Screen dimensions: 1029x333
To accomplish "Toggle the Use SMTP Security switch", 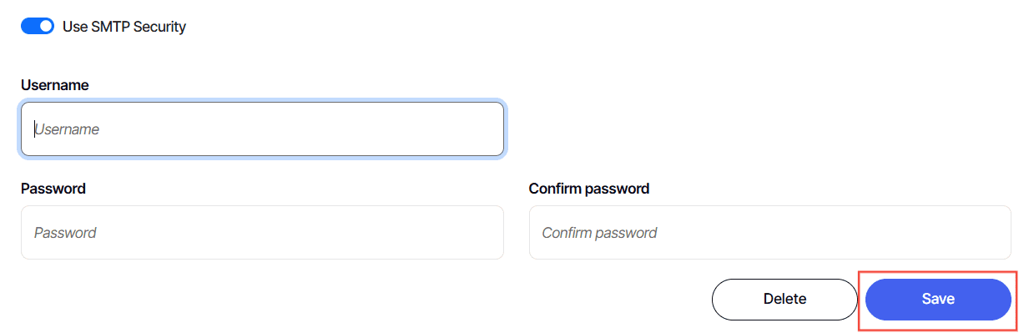I will (x=38, y=27).
